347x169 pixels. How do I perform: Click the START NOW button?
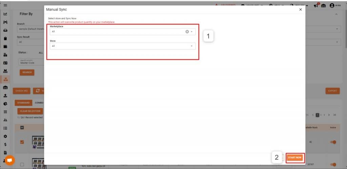click(x=295, y=158)
